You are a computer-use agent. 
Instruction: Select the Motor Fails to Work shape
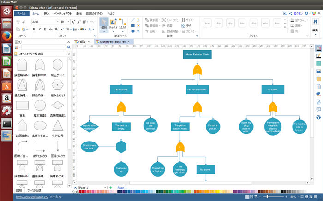[197, 54]
